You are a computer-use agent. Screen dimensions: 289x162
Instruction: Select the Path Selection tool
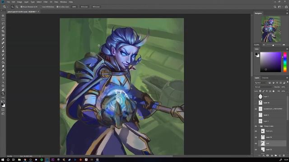pos(3,82)
